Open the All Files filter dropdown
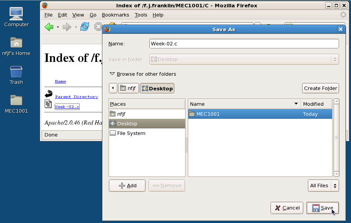Screen dimensions: 351x223 coord(323,186)
